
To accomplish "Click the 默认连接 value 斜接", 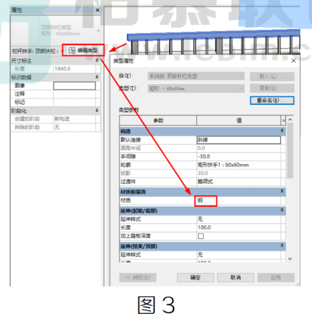I will point(239,140).
